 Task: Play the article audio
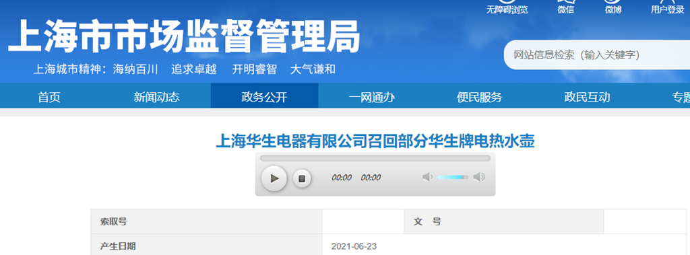tap(274, 178)
